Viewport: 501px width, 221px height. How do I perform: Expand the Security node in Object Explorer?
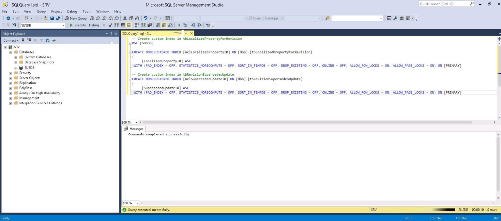(x=10, y=73)
